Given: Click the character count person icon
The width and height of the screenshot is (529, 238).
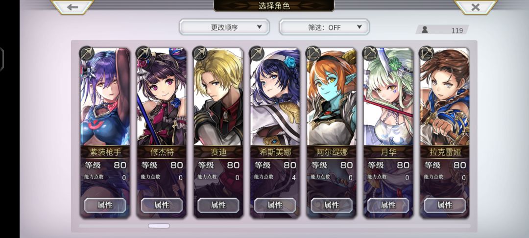Looking at the screenshot, I should (x=425, y=30).
